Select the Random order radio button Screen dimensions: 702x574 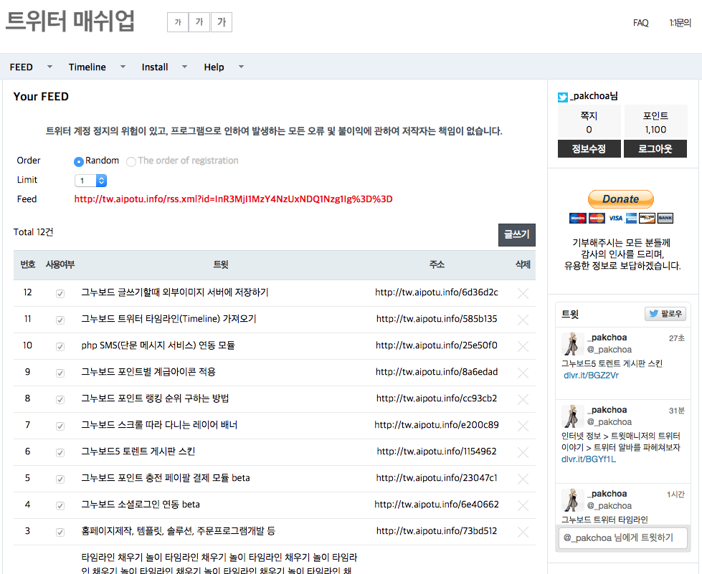[x=79, y=161]
